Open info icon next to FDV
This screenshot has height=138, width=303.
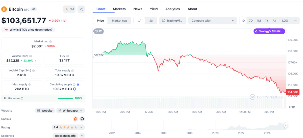click(68, 56)
